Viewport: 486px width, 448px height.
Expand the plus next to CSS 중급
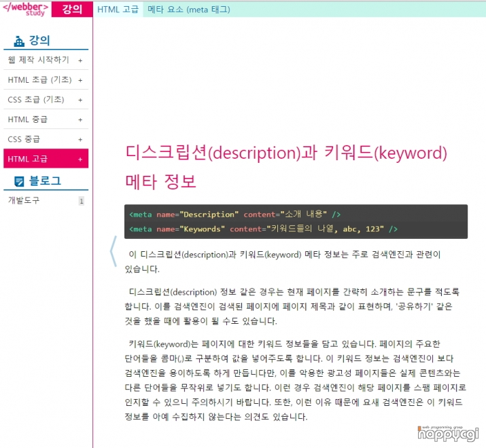point(80,139)
